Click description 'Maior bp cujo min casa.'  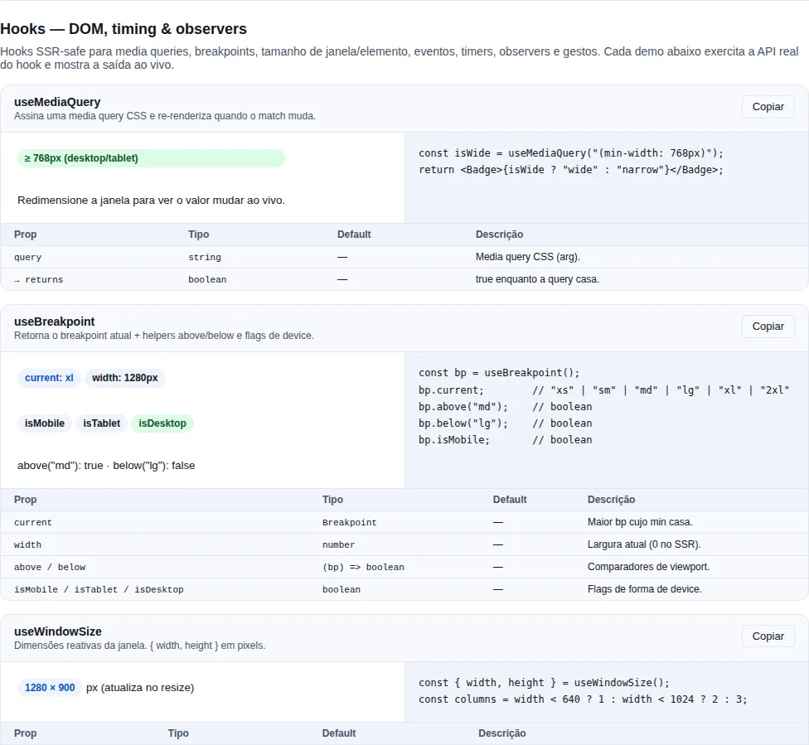[640, 522]
